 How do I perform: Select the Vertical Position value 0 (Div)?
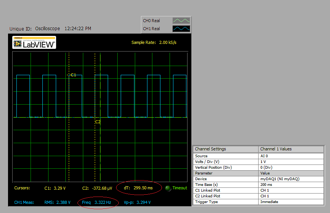(291, 167)
